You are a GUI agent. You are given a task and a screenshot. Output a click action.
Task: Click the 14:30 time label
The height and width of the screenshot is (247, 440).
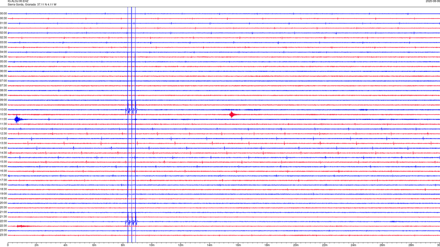(x=3, y=153)
